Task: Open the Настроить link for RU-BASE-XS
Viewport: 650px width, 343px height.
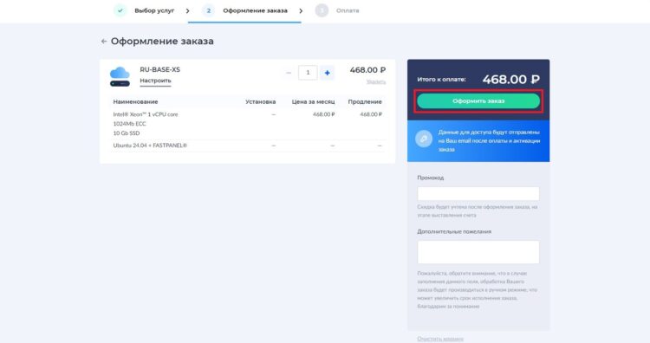Action: pos(155,81)
